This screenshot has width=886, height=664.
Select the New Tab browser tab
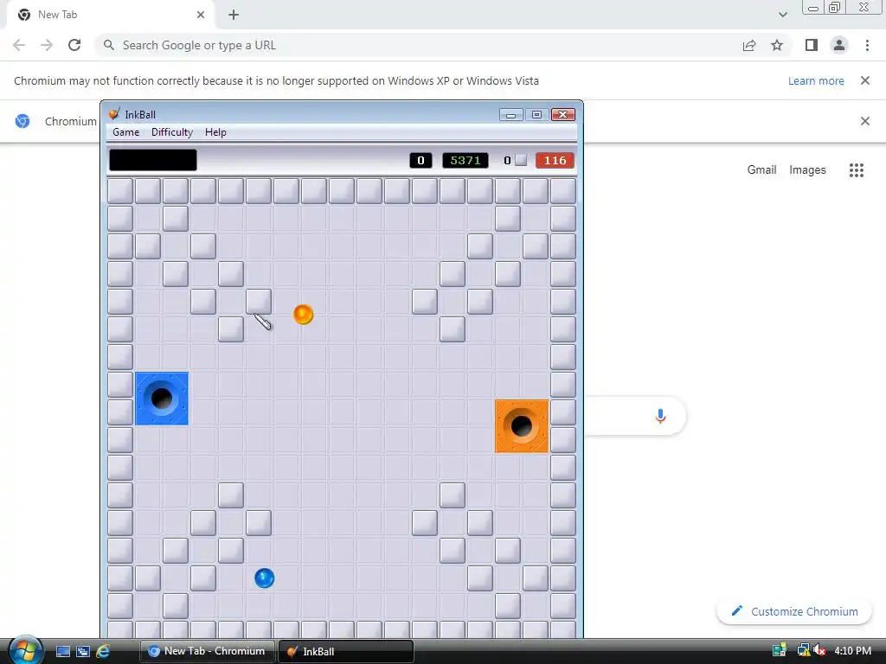[x=110, y=15]
